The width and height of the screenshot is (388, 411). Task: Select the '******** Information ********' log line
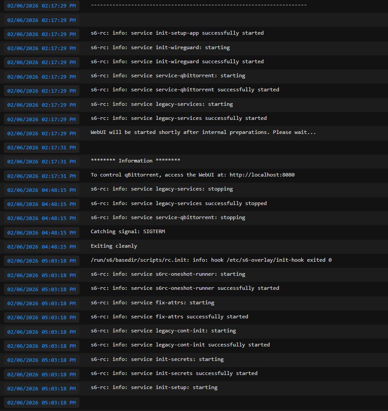pos(135,161)
